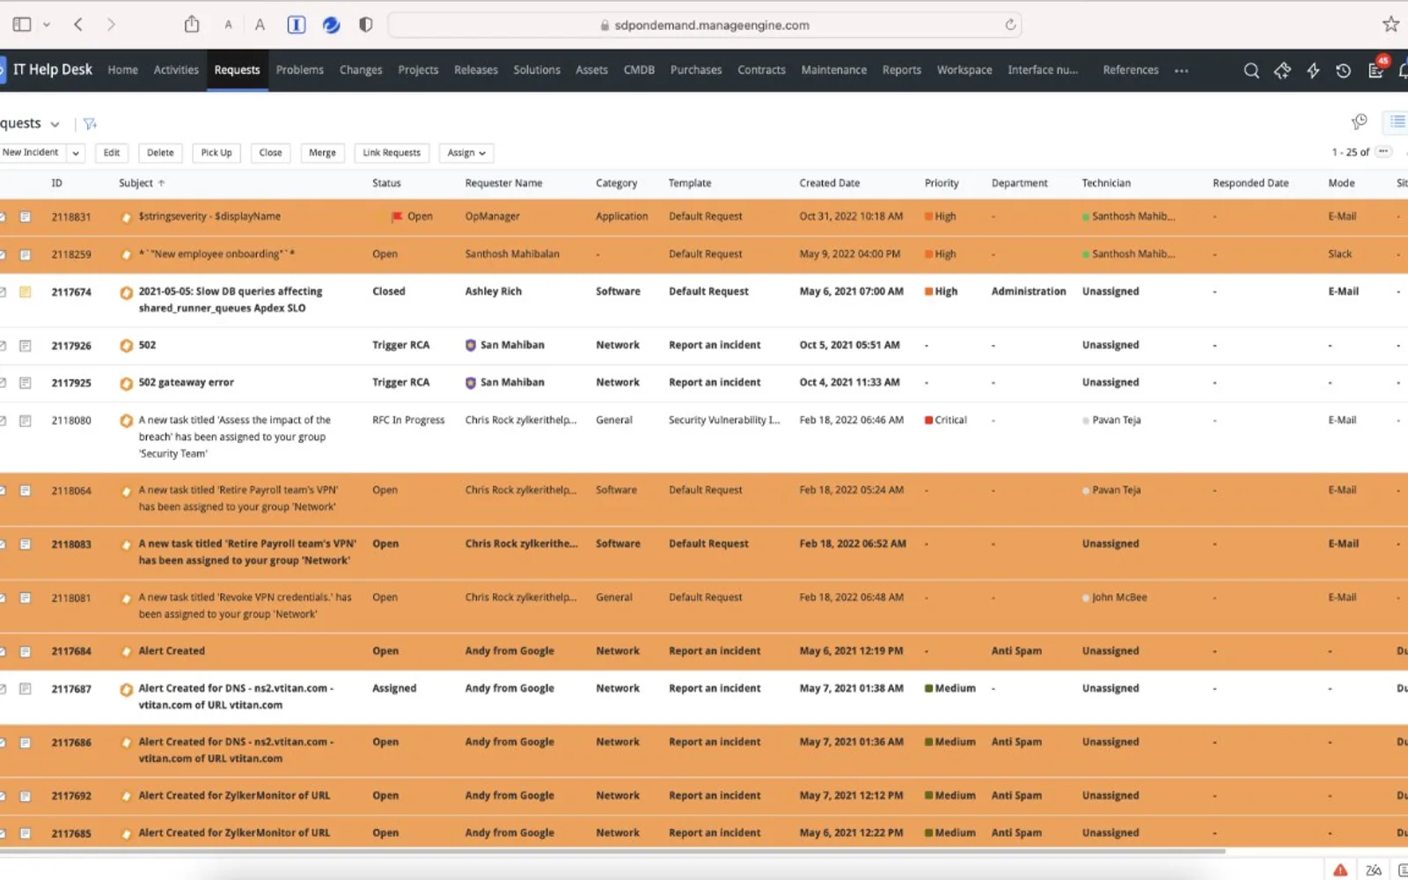This screenshot has height=880, width=1408.
Task: Switch to list view icon
Action: [1397, 121]
